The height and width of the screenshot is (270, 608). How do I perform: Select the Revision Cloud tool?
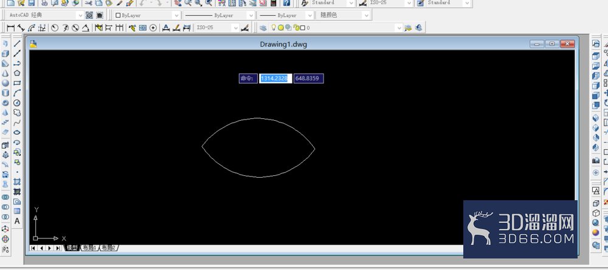(x=17, y=113)
